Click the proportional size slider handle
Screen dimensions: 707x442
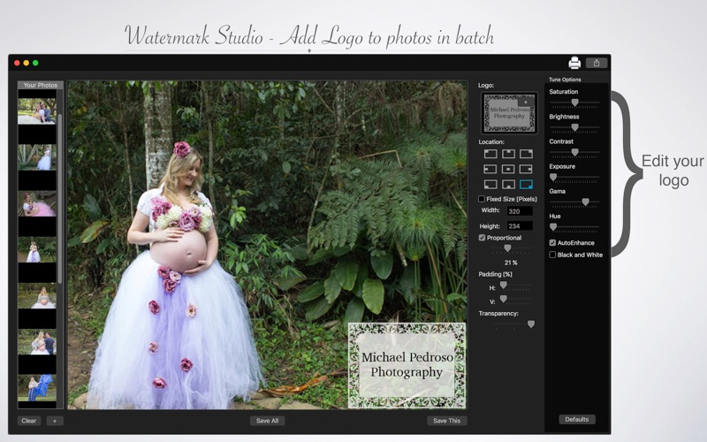[x=507, y=248]
